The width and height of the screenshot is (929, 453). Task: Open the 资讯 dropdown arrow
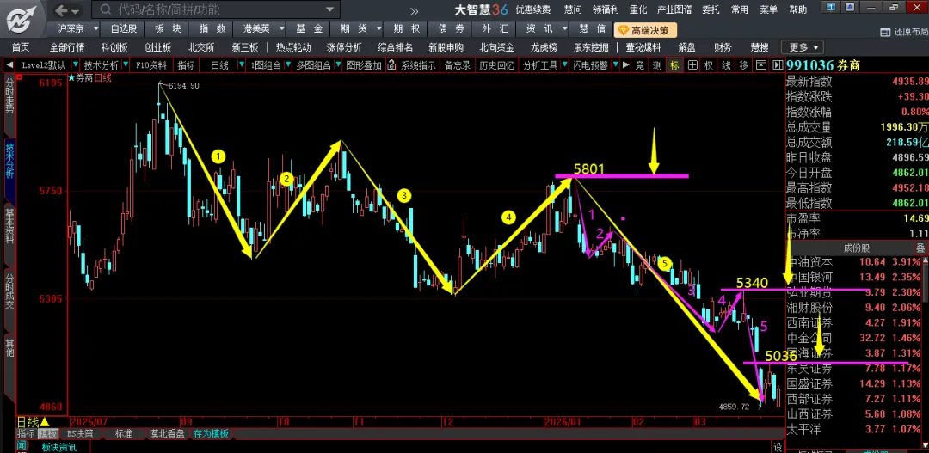[564, 28]
